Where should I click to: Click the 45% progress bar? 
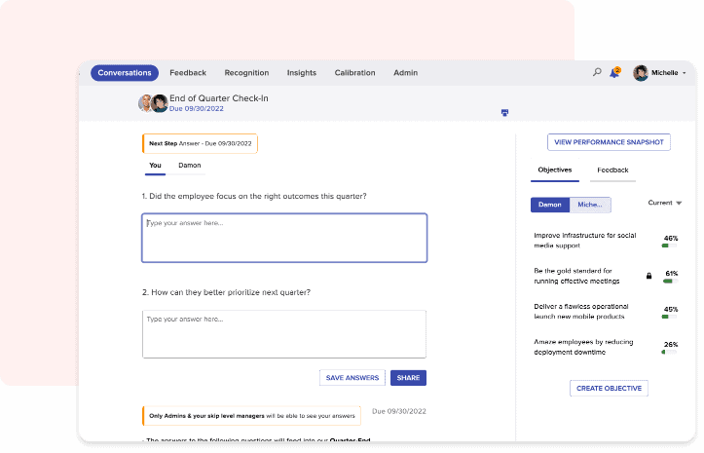click(x=669, y=317)
